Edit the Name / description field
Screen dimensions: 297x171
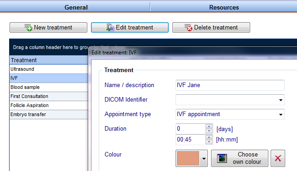pos(230,85)
